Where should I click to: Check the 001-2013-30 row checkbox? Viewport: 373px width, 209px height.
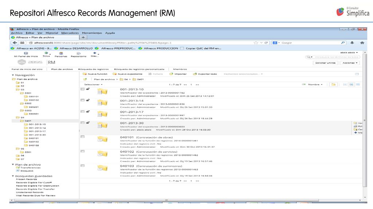click(83, 123)
